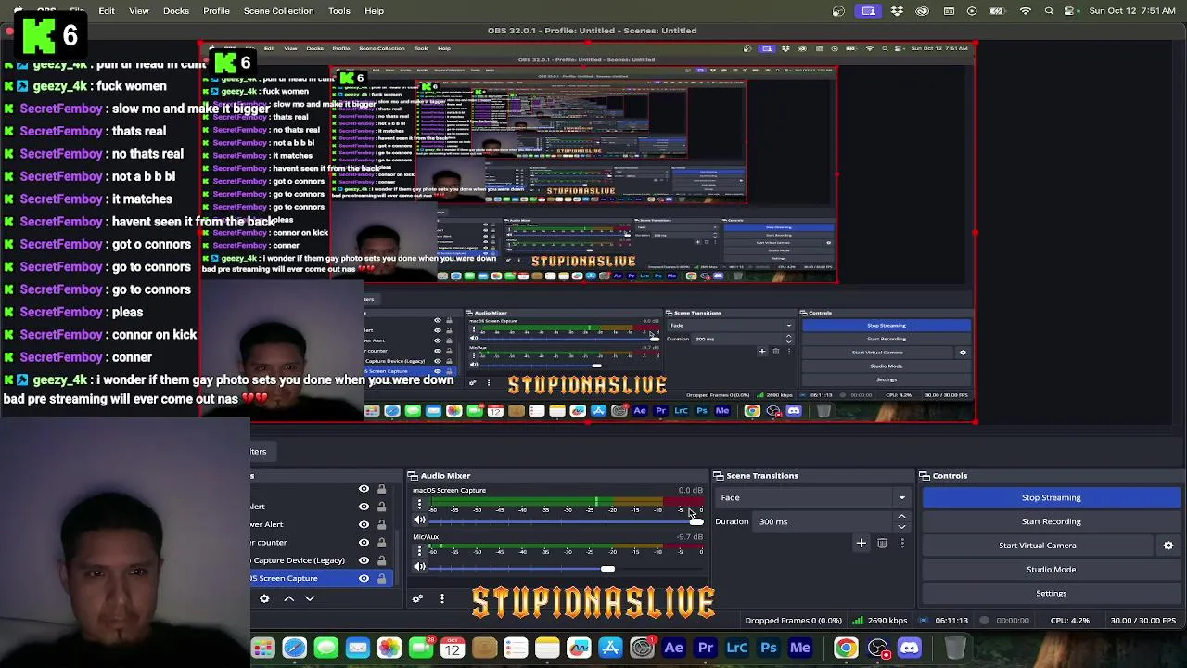This screenshot has height=668, width=1187.
Task: Move selected source up
Action: tap(288, 598)
